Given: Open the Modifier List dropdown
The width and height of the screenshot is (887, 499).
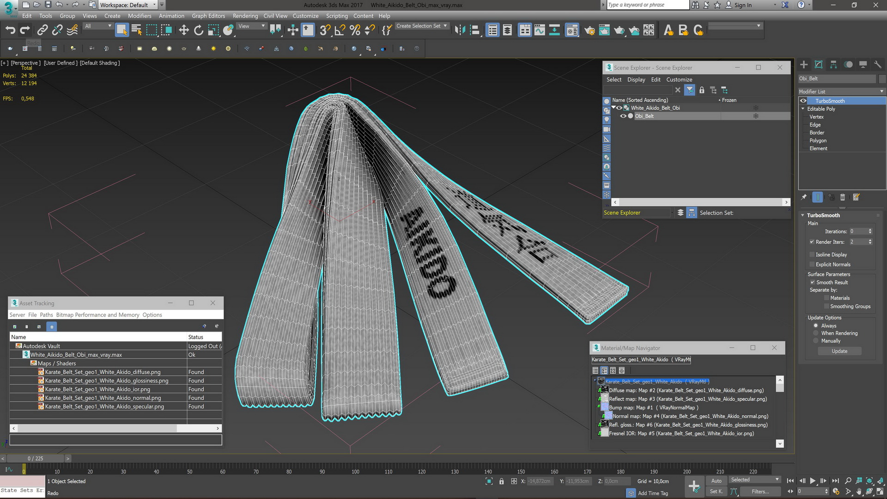Looking at the screenshot, I should pos(842,91).
